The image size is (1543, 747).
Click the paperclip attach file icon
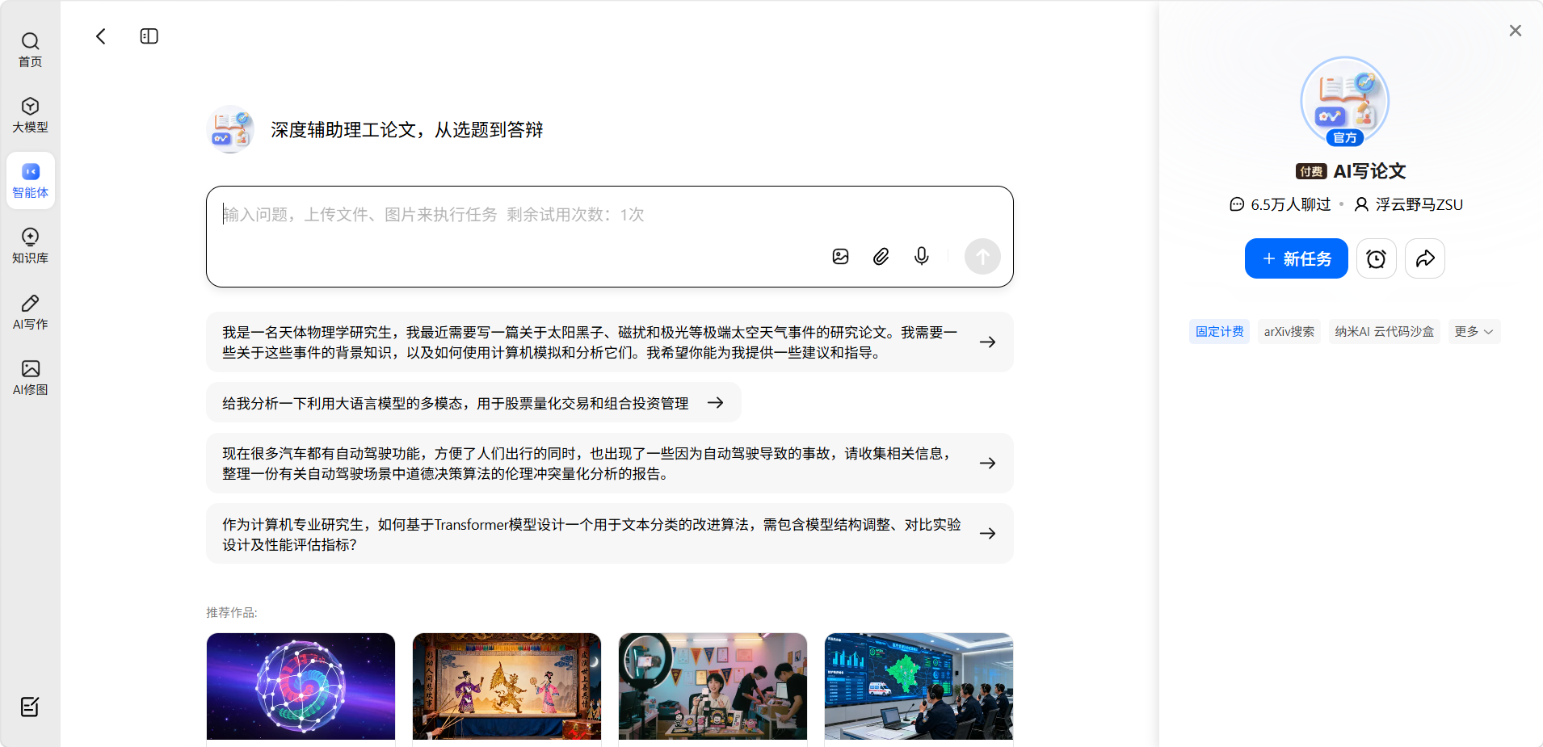(881, 257)
